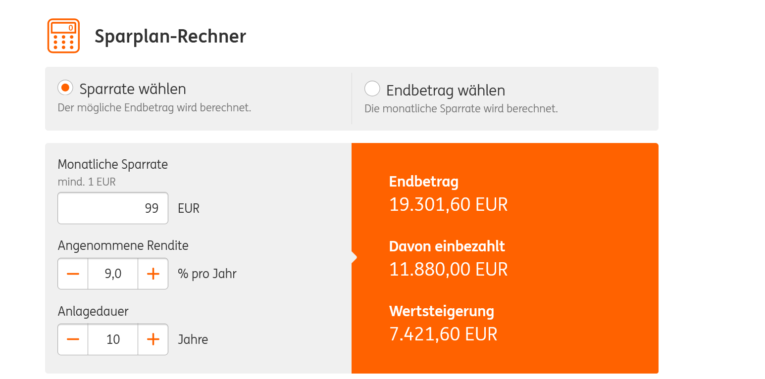This screenshot has height=379, width=765.
Task: Click the Anlagedauer field showing 10
Action: point(113,339)
